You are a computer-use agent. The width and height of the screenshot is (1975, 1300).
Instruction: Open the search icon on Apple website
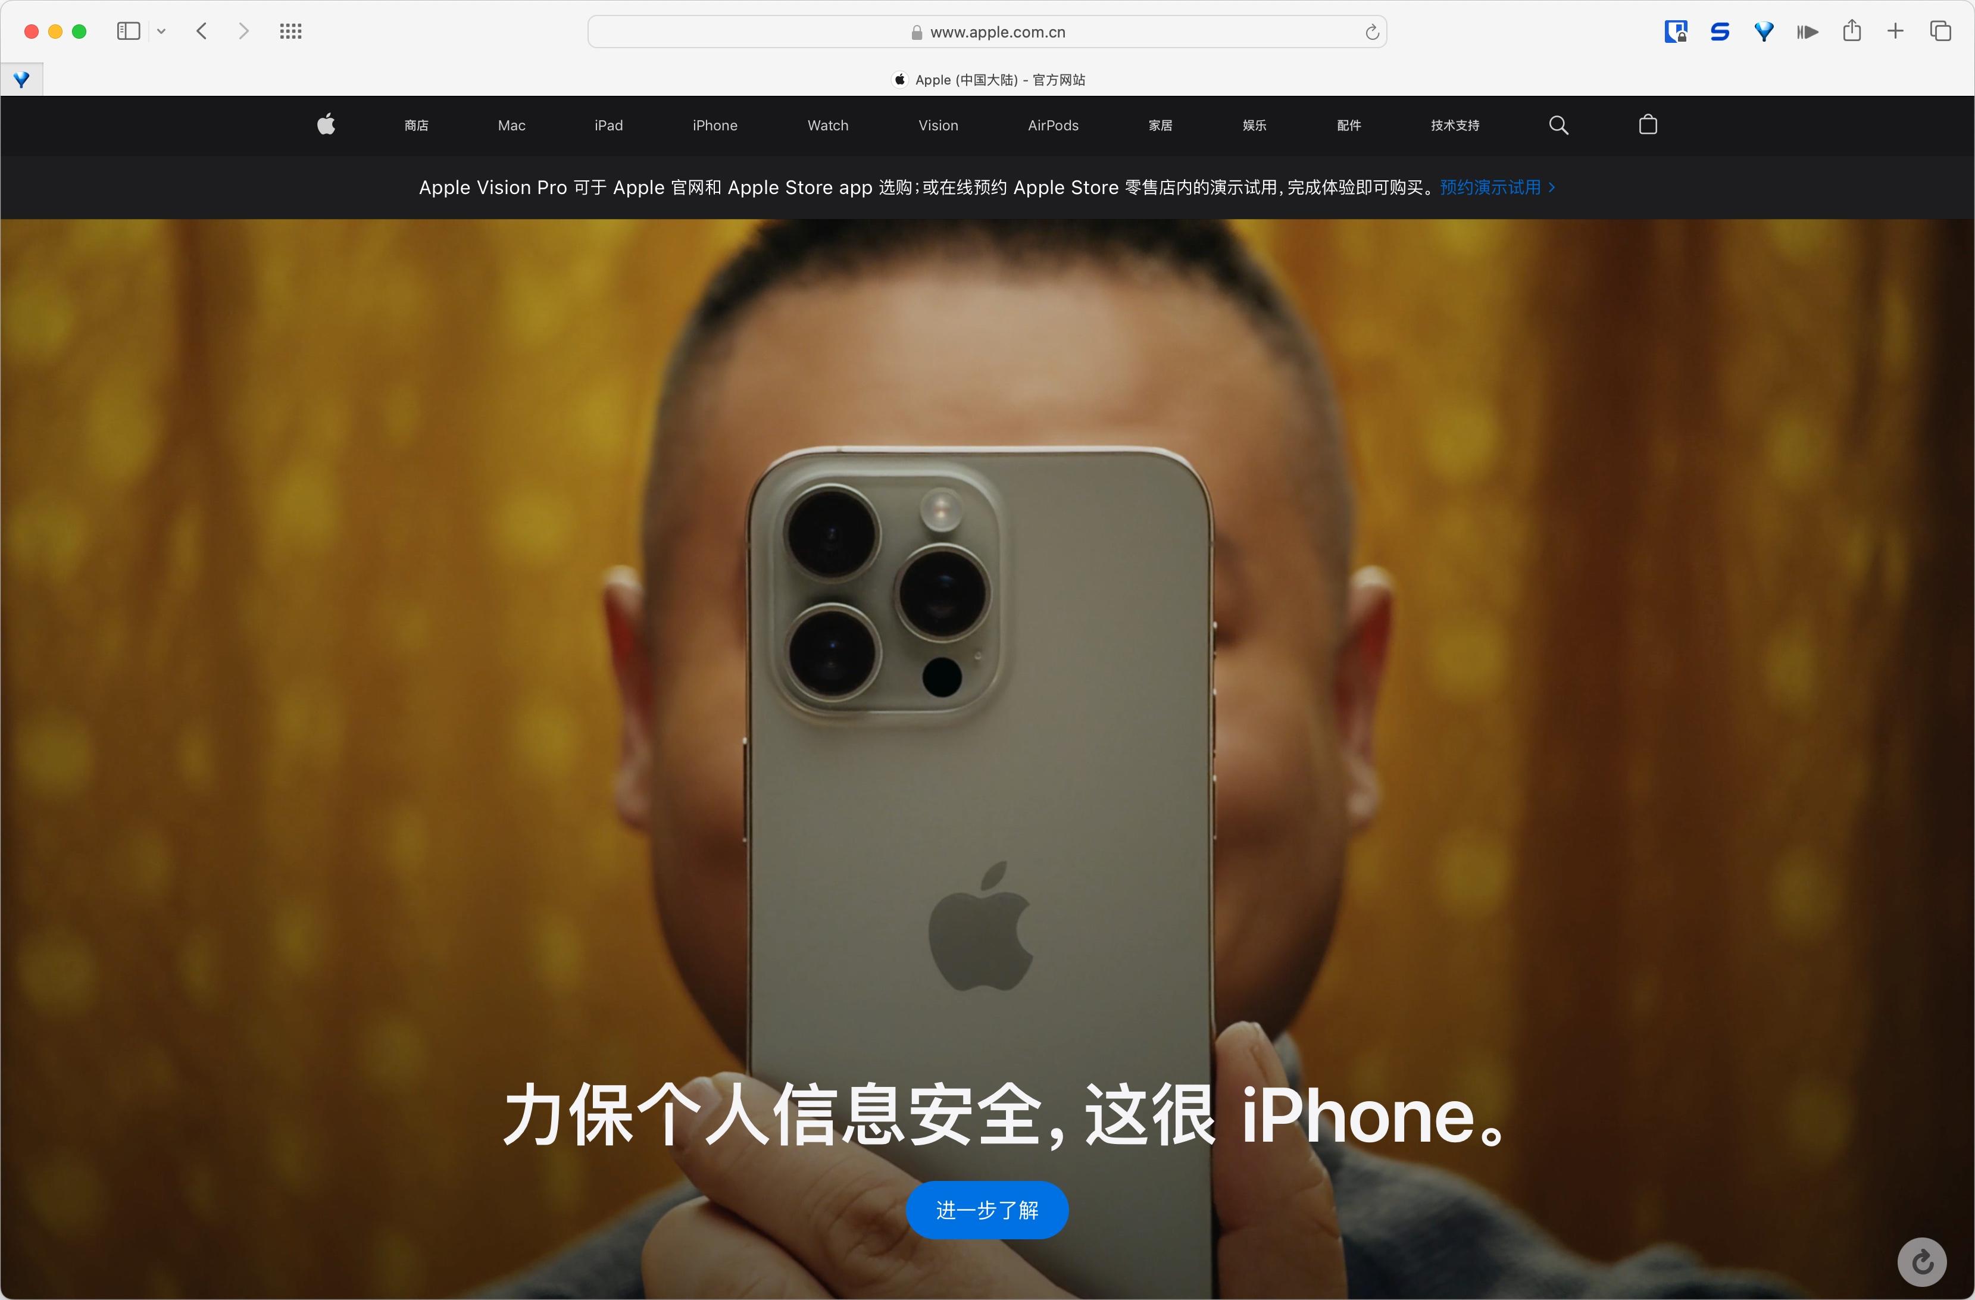point(1560,126)
